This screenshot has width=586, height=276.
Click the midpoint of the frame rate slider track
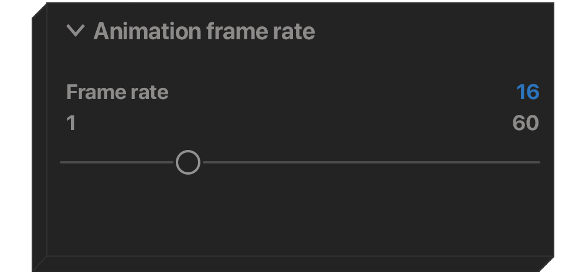click(300, 162)
